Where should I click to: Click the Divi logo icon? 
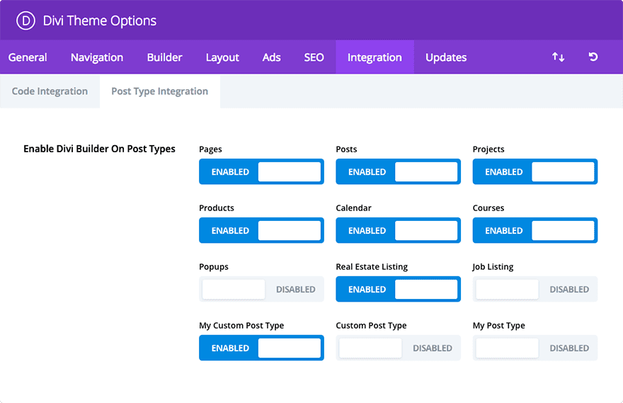tap(25, 21)
